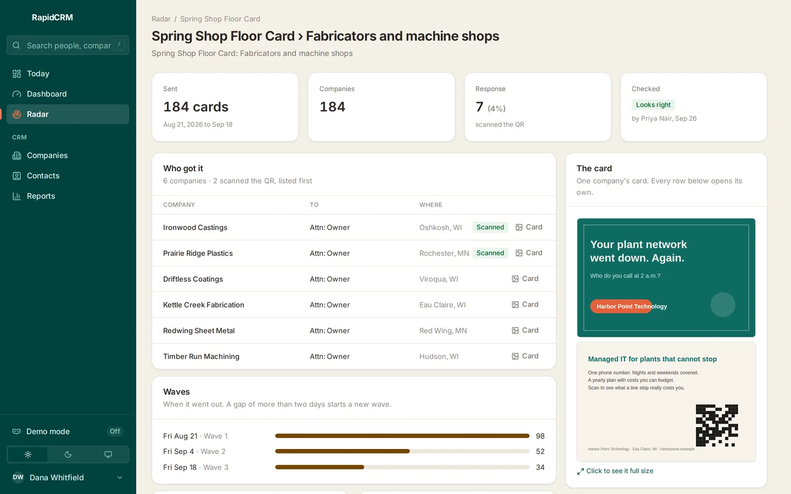Click the Contacts icon in sidebar

tap(17, 176)
